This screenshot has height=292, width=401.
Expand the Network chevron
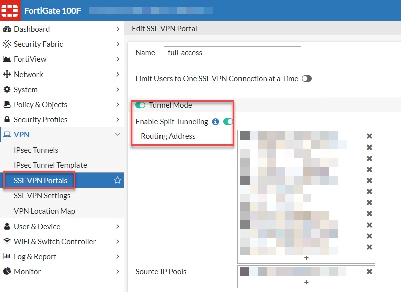click(118, 74)
